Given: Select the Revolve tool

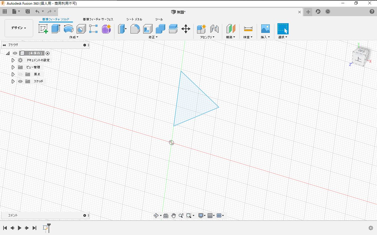Looking at the screenshot, I should pos(68,29).
